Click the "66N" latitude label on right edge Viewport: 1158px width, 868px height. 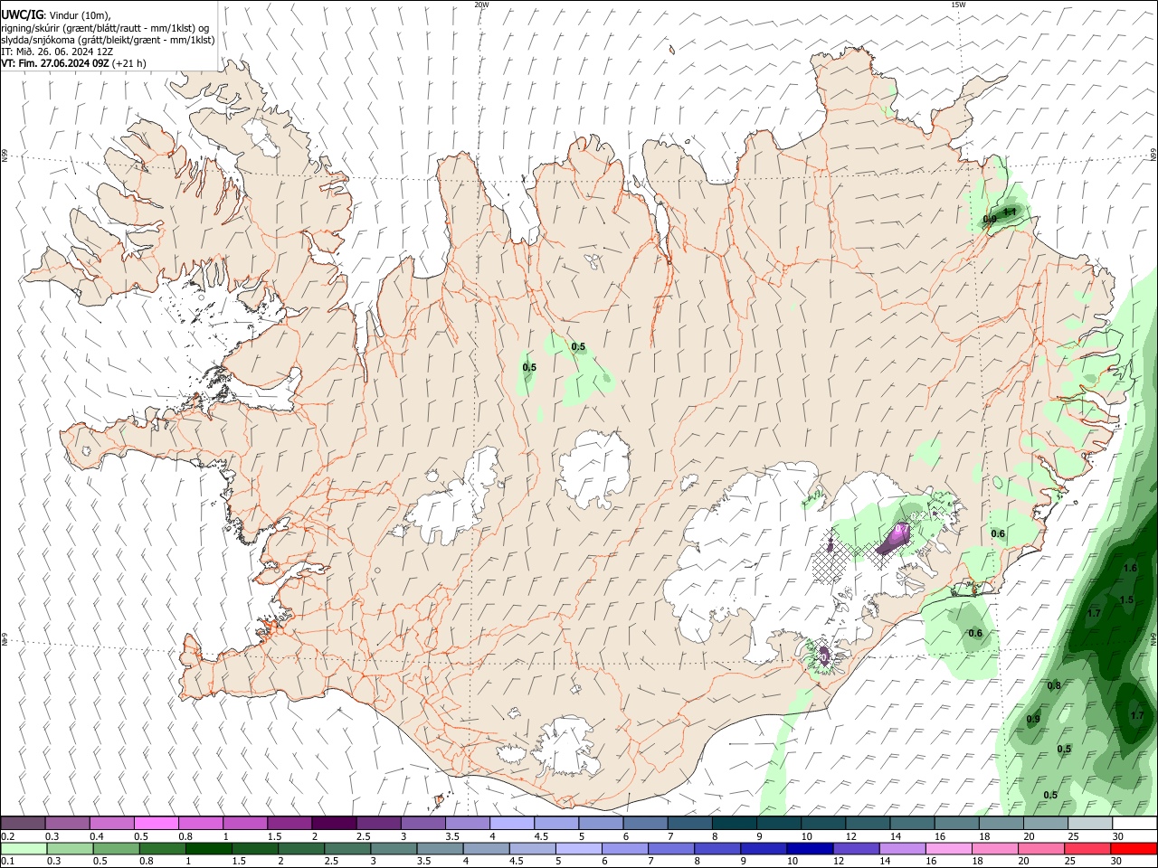point(1153,156)
